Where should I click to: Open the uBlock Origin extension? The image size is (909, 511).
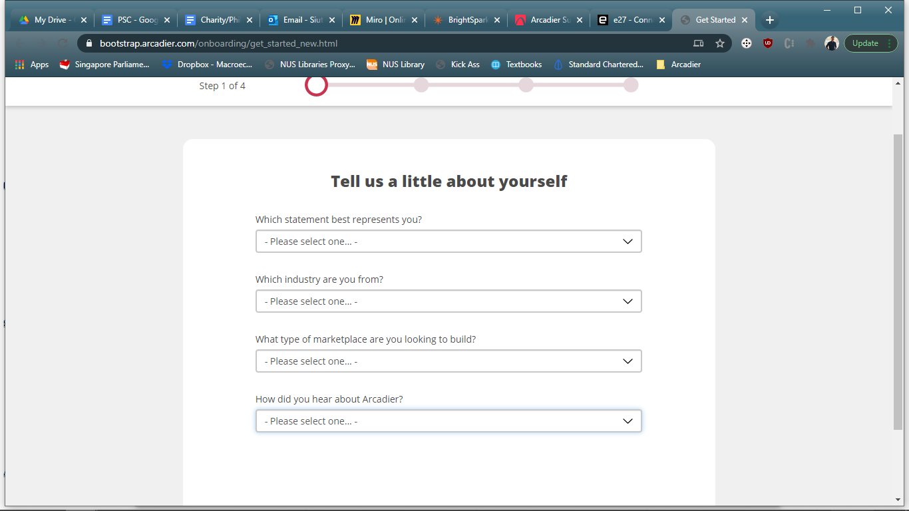[x=768, y=43]
